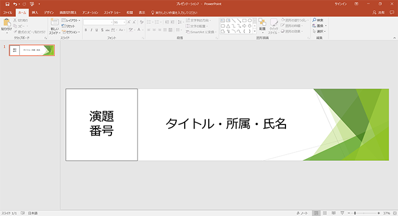The image size is (398, 216).
Task: Open the レイアウト dropdown
Action: point(71,20)
